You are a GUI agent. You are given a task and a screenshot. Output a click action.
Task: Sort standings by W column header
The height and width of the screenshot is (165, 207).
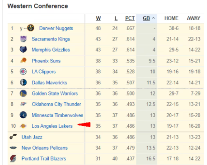98,18
